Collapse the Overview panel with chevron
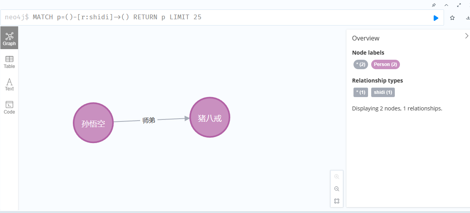 466,36
